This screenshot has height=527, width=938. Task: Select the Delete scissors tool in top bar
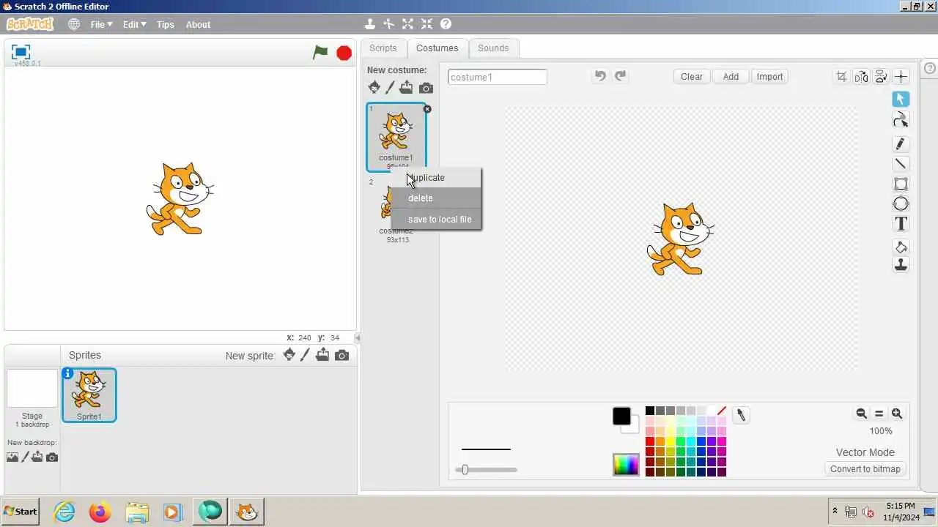[x=389, y=24]
